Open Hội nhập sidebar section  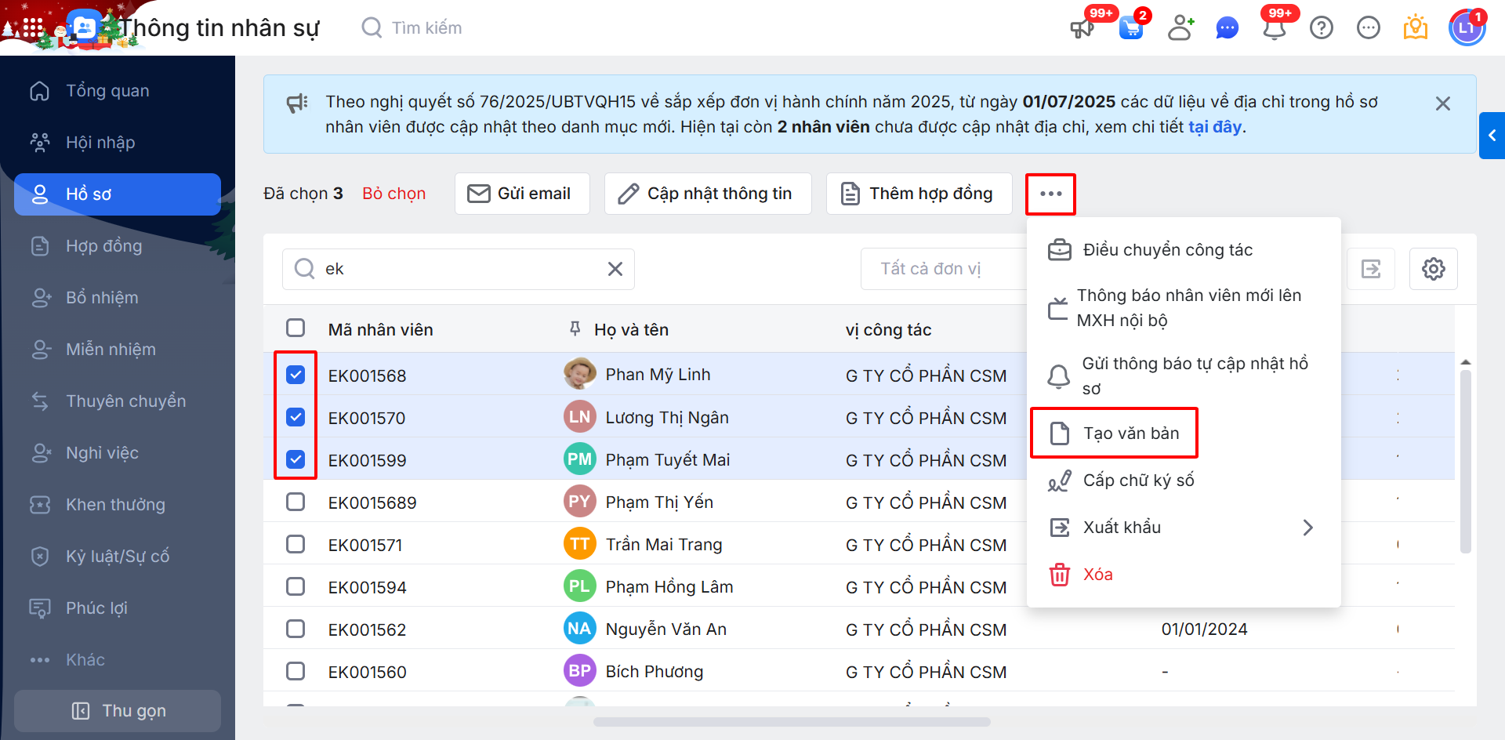(118, 143)
